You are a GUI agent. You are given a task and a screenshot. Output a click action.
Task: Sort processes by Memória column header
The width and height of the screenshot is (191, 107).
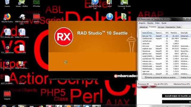tap(175, 33)
